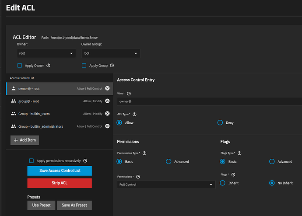Delete the builtin_administrators group entry

107,126
